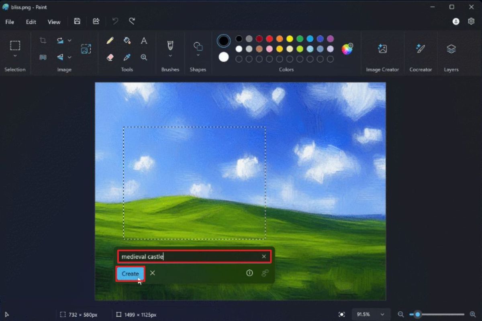Activate the Text tool
This screenshot has height=321, width=482.
(x=144, y=41)
